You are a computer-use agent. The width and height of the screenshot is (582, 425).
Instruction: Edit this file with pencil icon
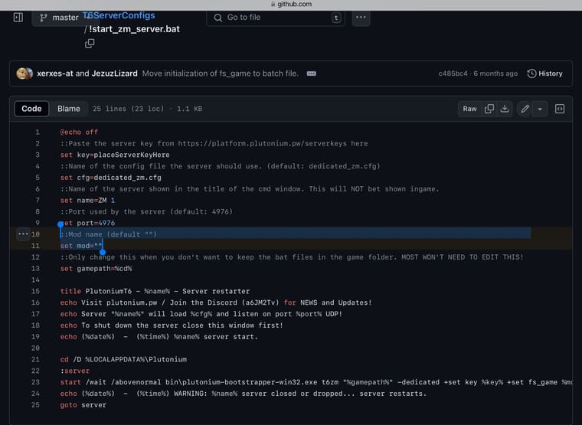[525, 109]
